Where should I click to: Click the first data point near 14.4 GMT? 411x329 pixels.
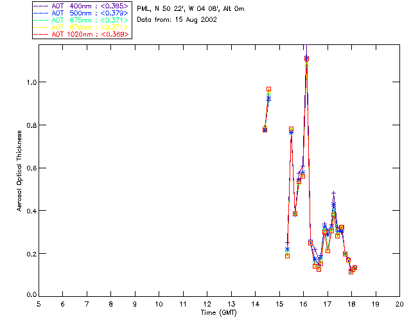[265, 130]
